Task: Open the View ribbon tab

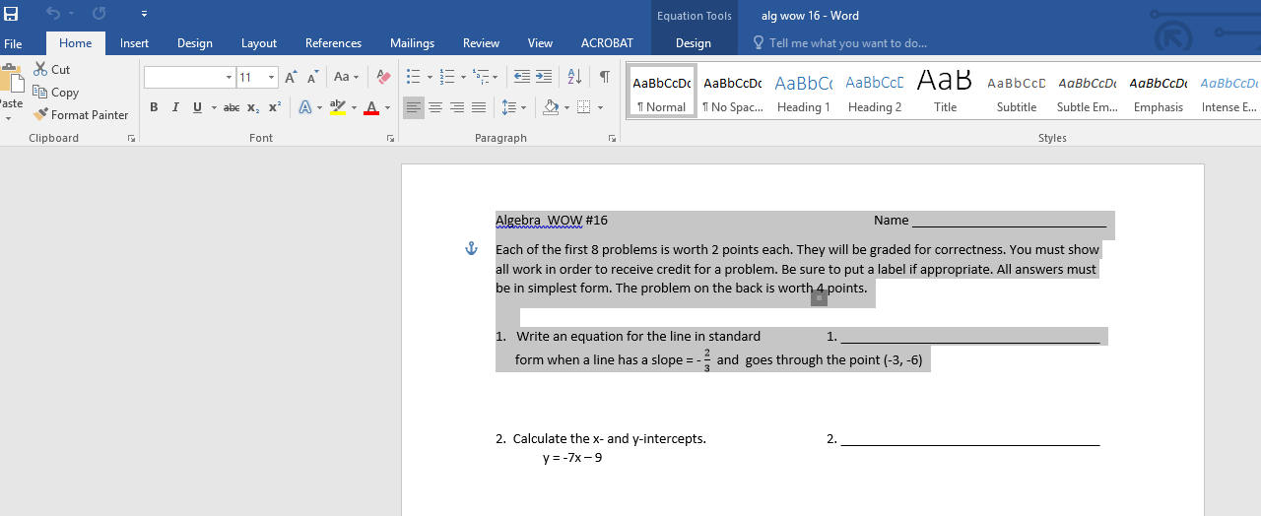Action: point(540,43)
